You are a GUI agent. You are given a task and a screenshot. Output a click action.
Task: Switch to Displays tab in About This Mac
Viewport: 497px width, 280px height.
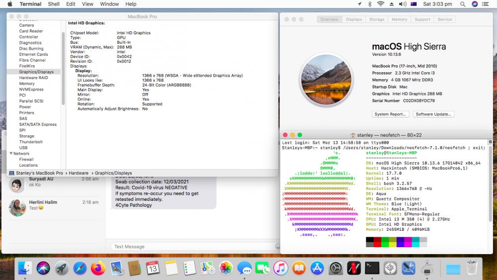click(354, 19)
